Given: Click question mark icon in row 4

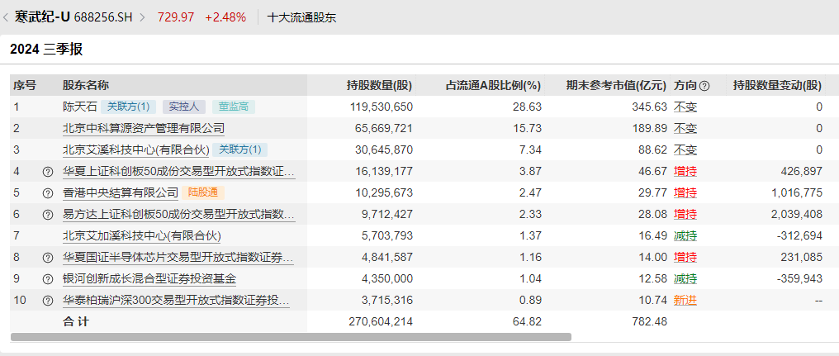Looking at the screenshot, I should tap(47, 172).
